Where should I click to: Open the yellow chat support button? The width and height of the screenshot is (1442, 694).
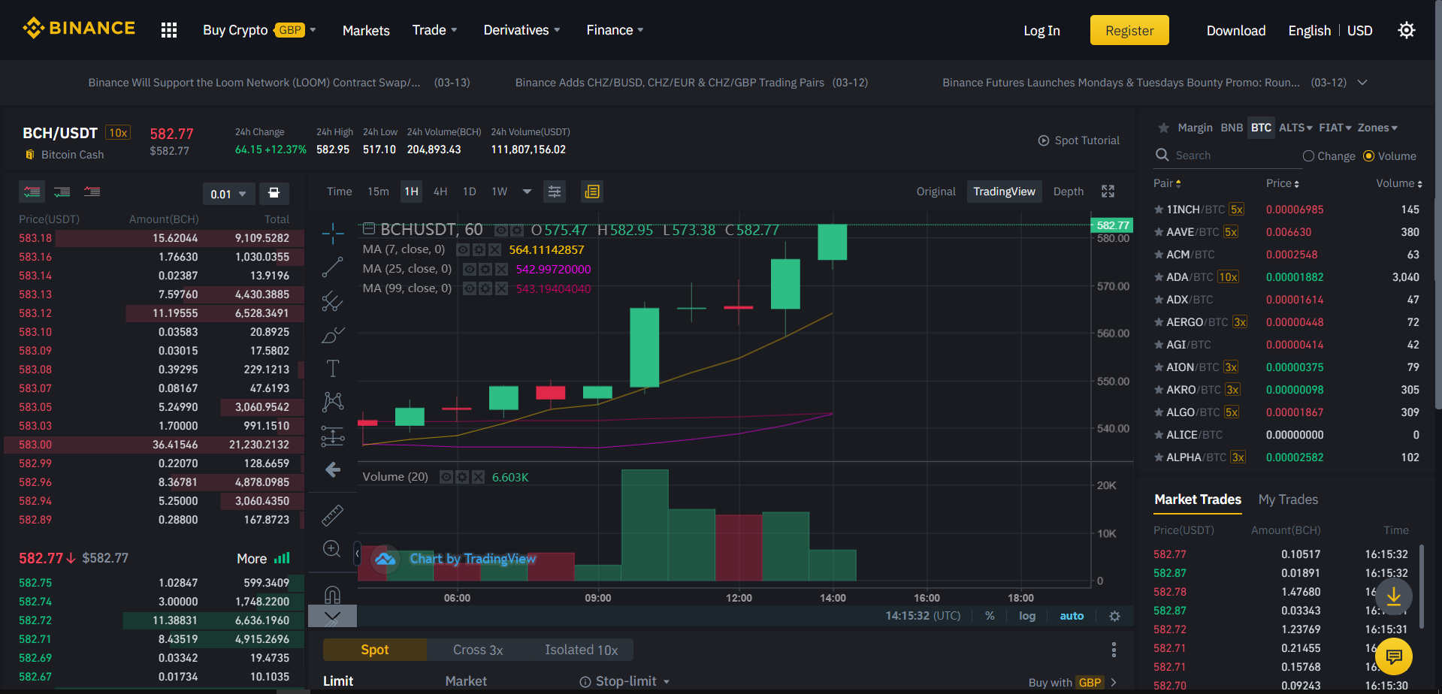(1394, 656)
